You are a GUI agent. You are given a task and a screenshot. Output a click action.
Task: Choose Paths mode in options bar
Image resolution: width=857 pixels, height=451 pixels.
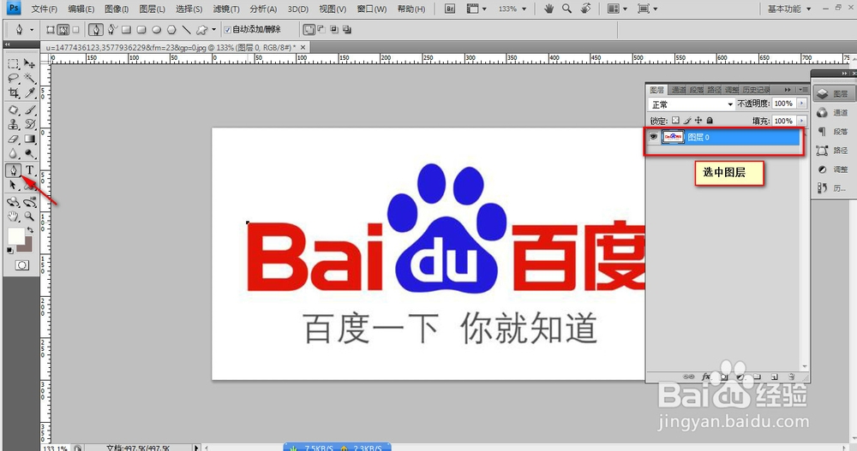tap(63, 29)
